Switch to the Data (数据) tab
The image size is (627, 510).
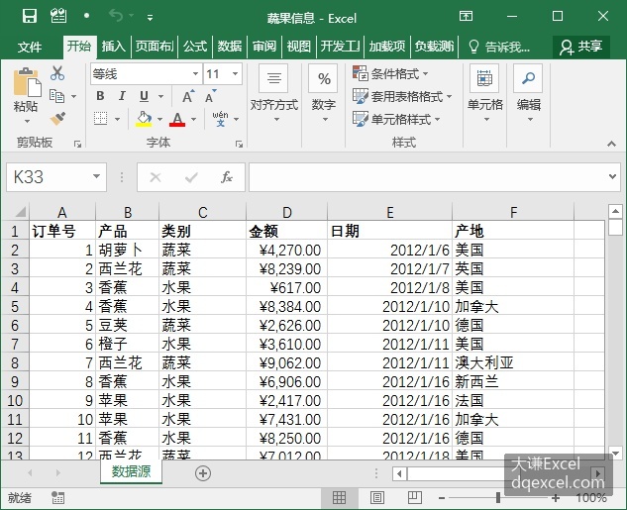pos(230,47)
